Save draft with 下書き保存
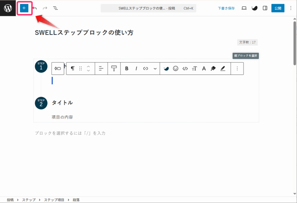The width and height of the screenshot is (297, 203). click(226, 8)
